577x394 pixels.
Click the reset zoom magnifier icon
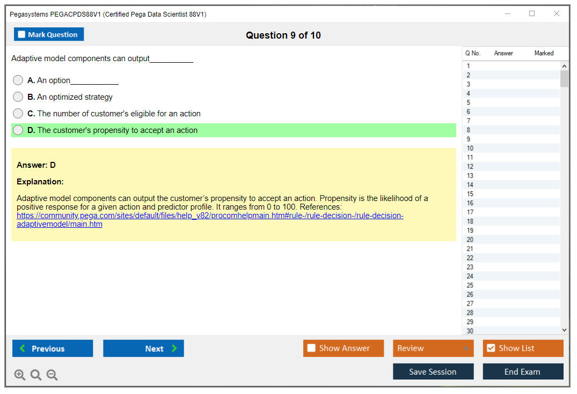36,375
